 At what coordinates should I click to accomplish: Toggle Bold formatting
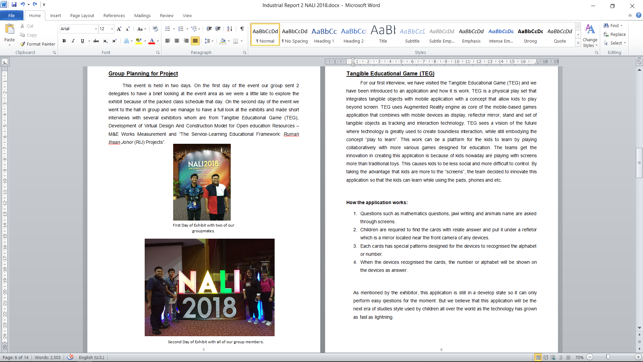pos(64,41)
